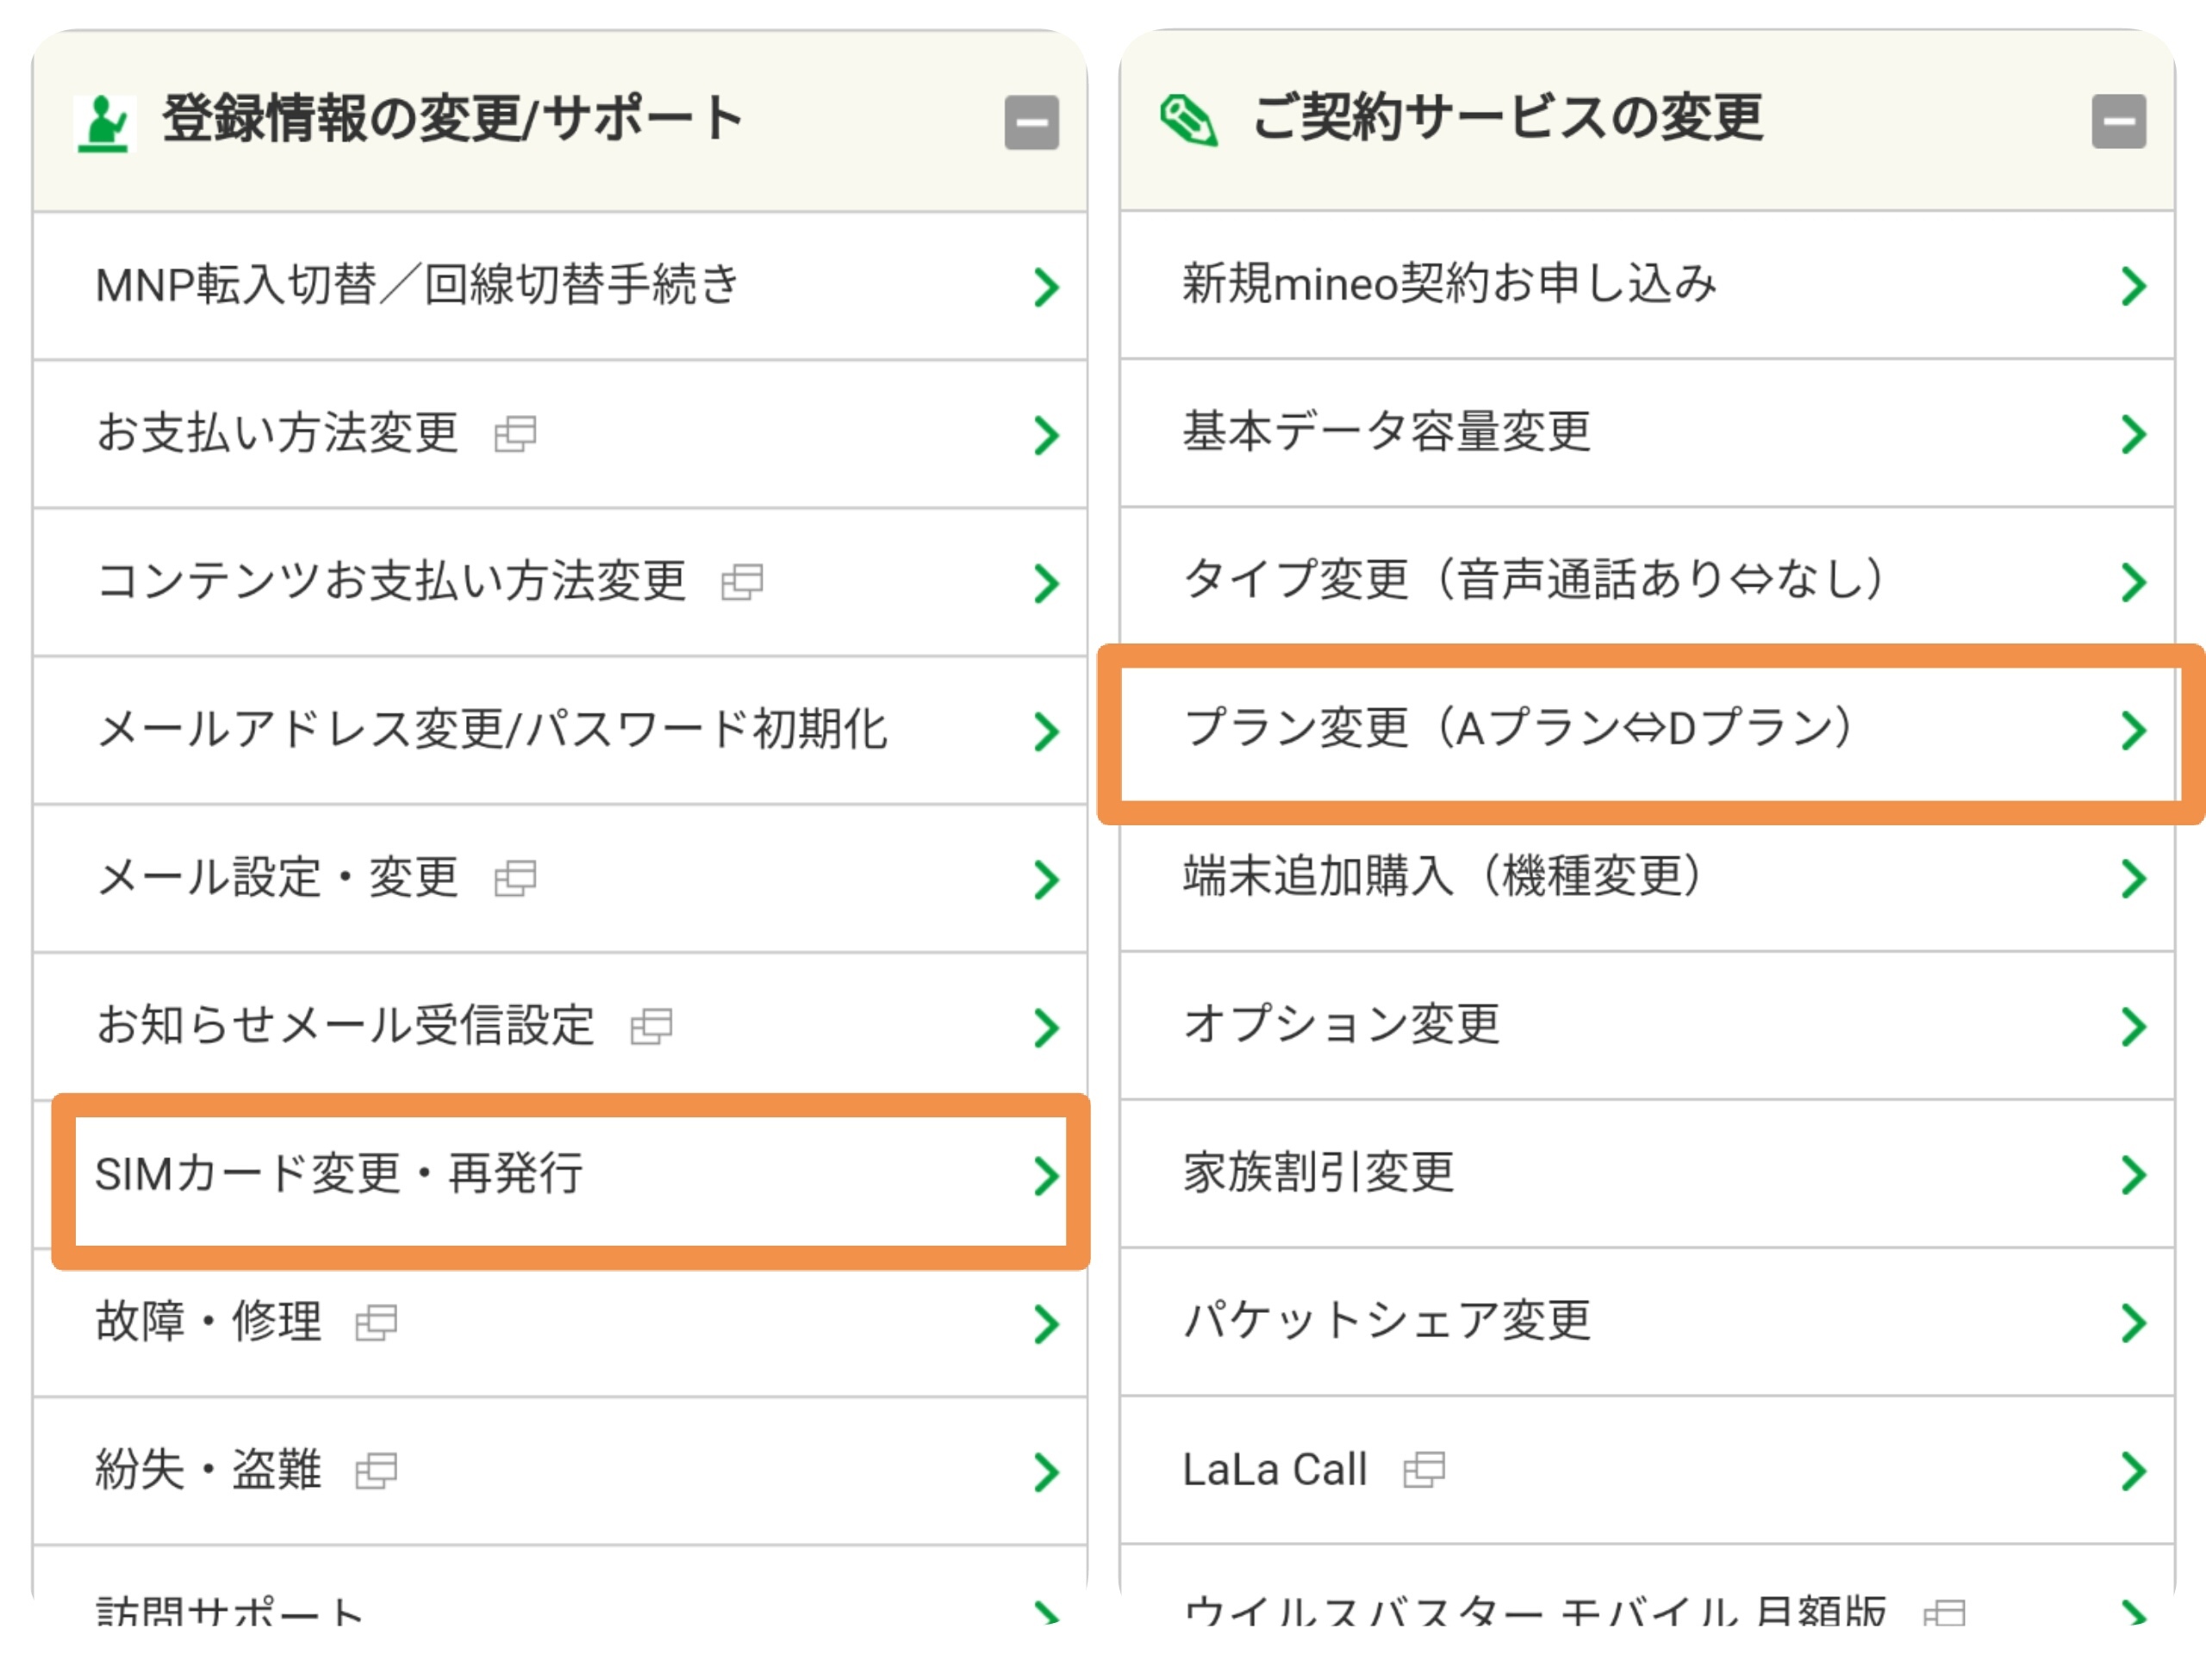
Task: Click external window icon beside 紛失・盗難
Action: click(376, 1471)
